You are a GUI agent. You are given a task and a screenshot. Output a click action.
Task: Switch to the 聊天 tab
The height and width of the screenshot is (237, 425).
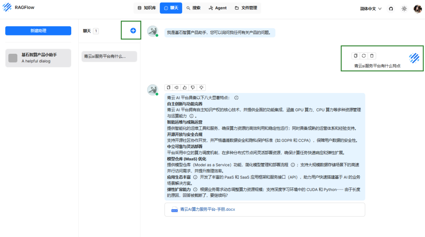pos(171,8)
